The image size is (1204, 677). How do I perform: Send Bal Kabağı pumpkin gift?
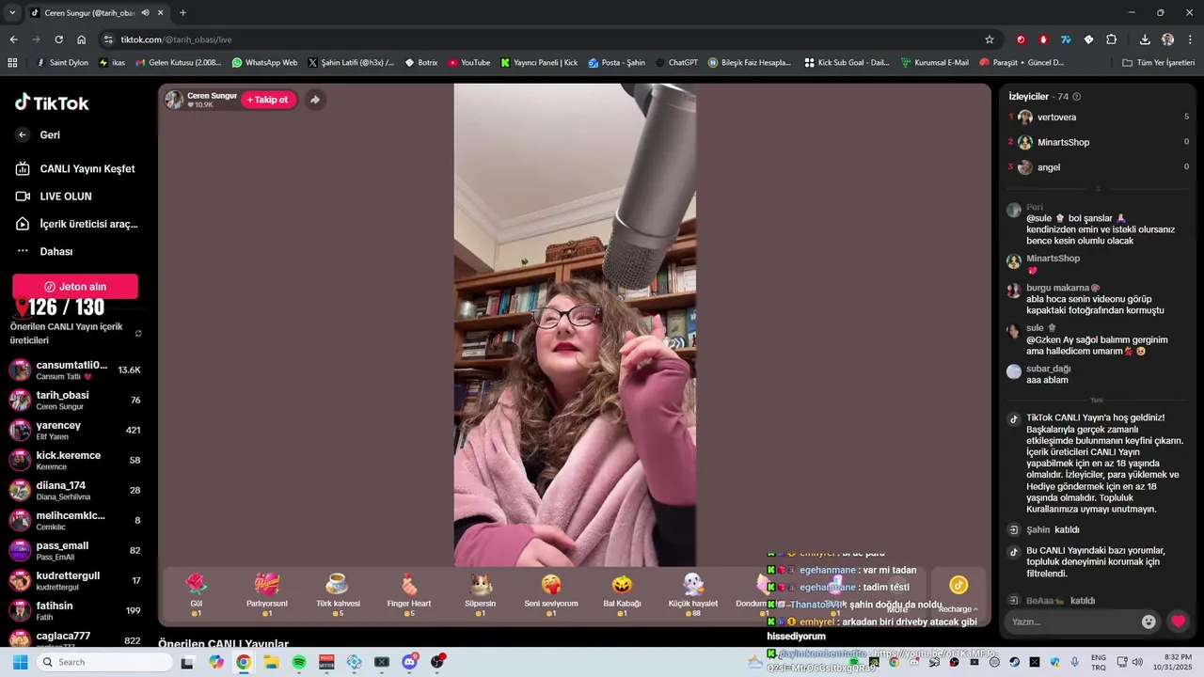(622, 594)
